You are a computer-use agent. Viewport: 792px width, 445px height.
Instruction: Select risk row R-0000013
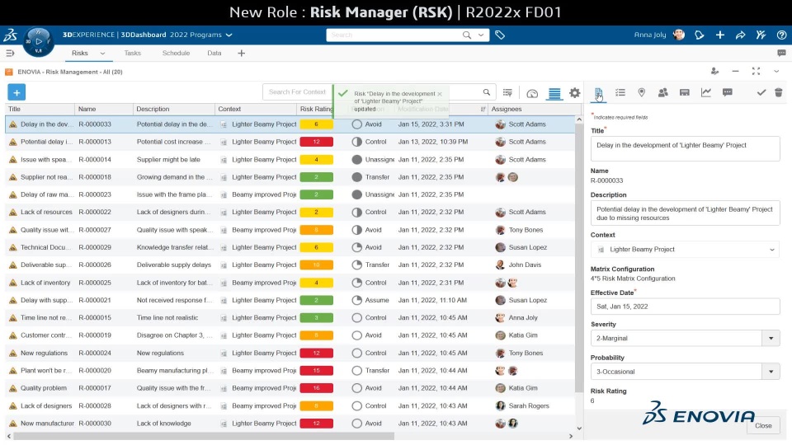point(290,142)
